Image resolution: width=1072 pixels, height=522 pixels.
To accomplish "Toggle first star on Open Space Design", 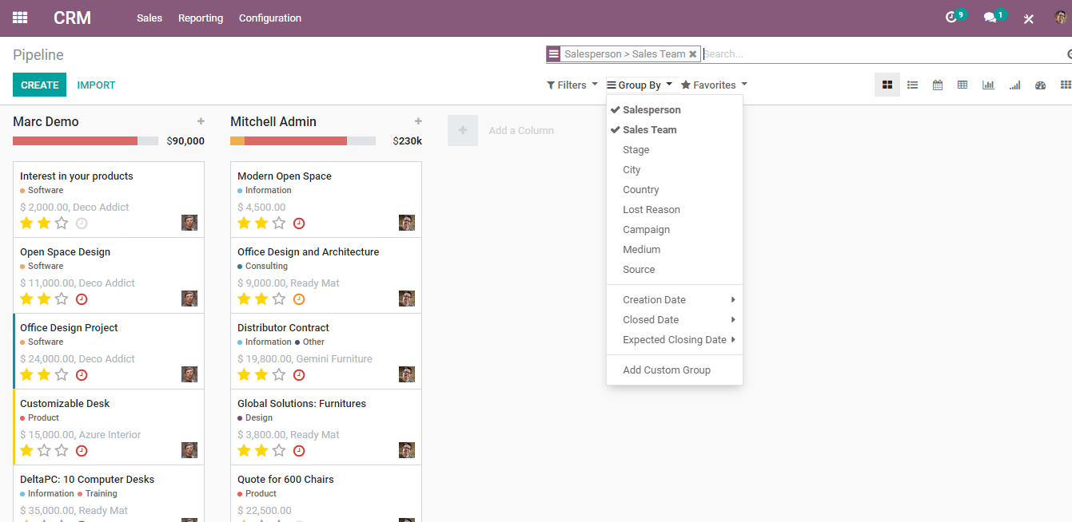I will click(x=26, y=299).
